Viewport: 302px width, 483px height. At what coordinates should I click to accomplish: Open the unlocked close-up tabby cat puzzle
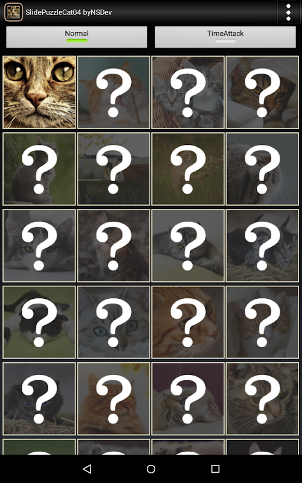[x=39, y=92]
